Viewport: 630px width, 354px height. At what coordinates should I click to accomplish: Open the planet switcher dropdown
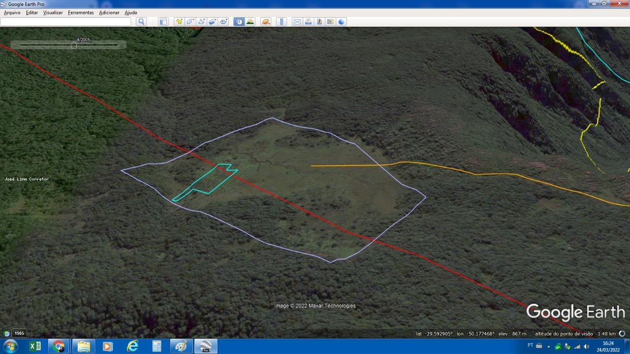click(x=266, y=22)
